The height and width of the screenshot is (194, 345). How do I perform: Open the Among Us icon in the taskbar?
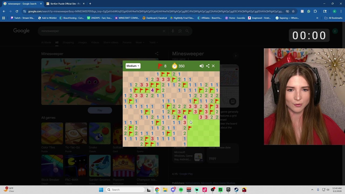coord(244,190)
